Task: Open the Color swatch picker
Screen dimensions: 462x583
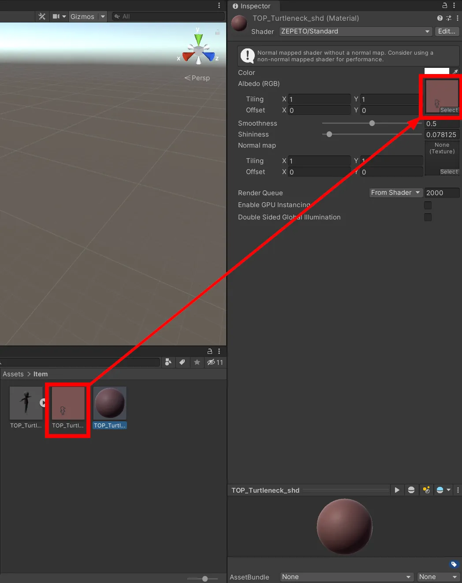Action: (x=436, y=71)
